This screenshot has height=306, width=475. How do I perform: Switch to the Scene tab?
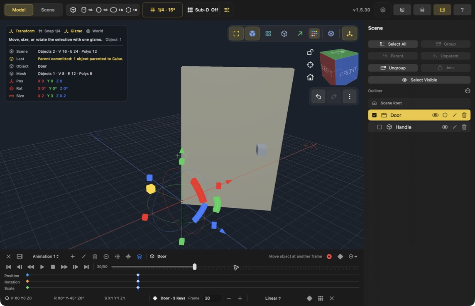(48, 10)
